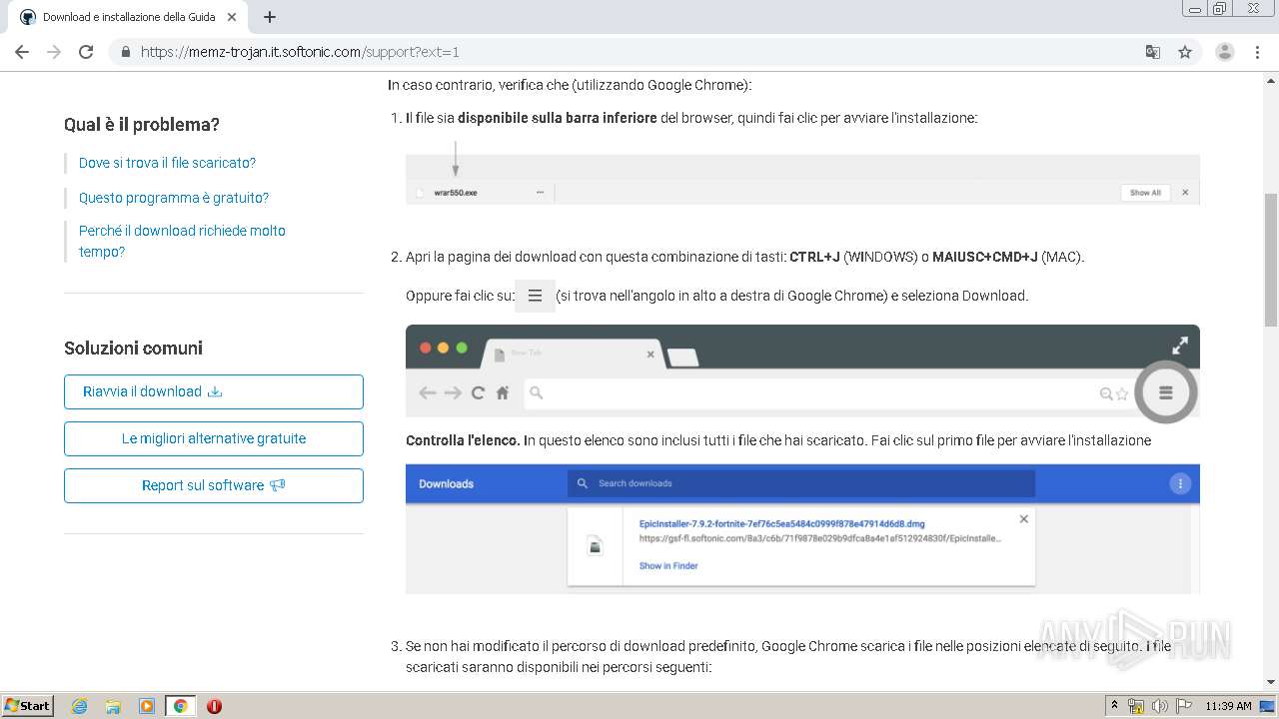
Task: Click the 'Controlla l'elenco.' bold text
Action: [x=463, y=440]
